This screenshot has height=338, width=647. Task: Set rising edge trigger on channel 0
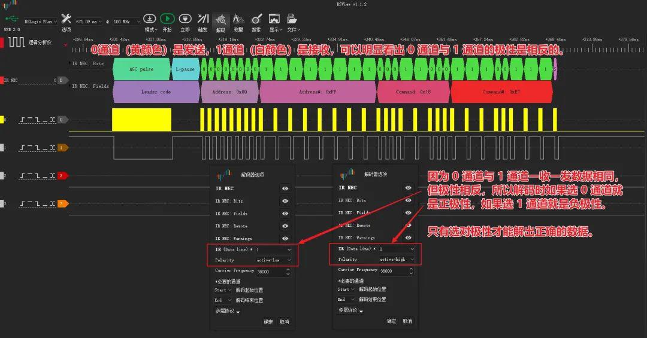coord(23,120)
